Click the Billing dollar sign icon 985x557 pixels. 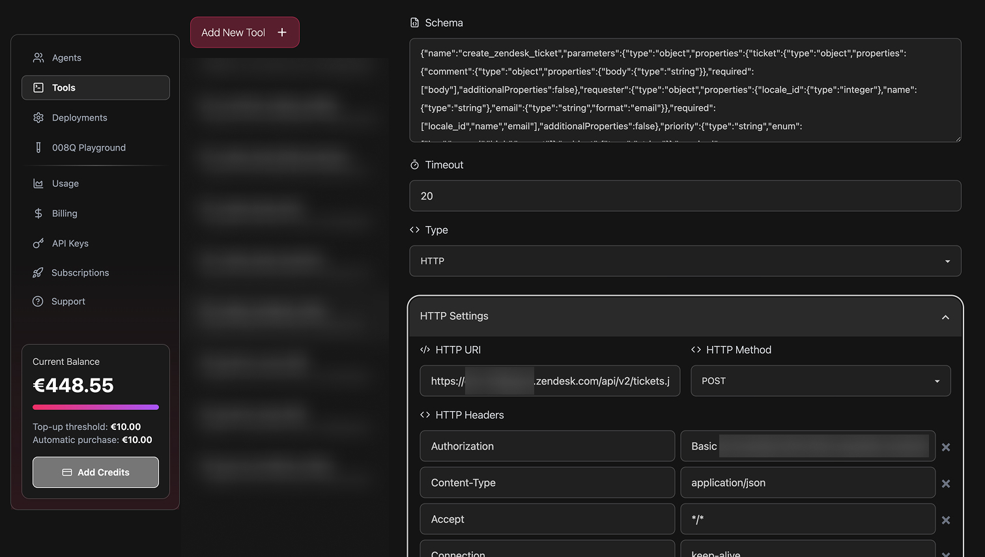[38, 214]
